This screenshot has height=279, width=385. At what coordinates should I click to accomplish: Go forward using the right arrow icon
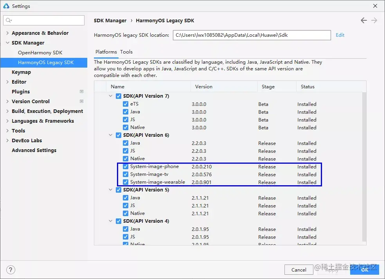[x=374, y=20]
